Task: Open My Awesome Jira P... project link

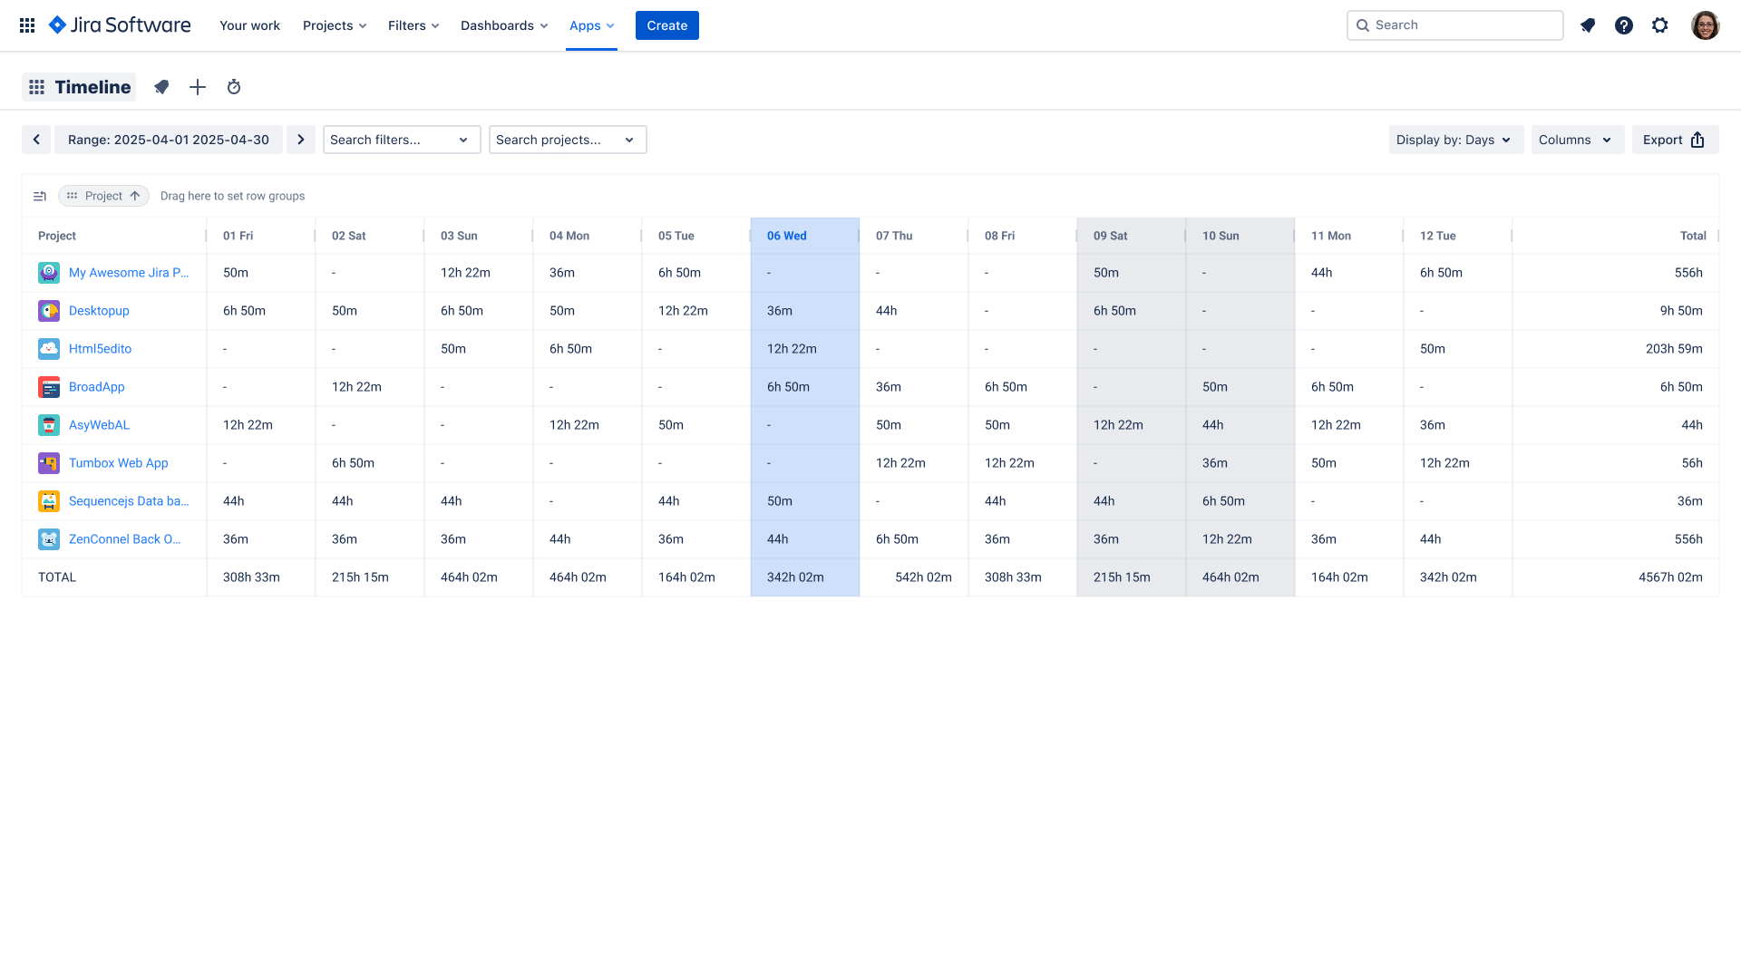Action: pos(129,273)
